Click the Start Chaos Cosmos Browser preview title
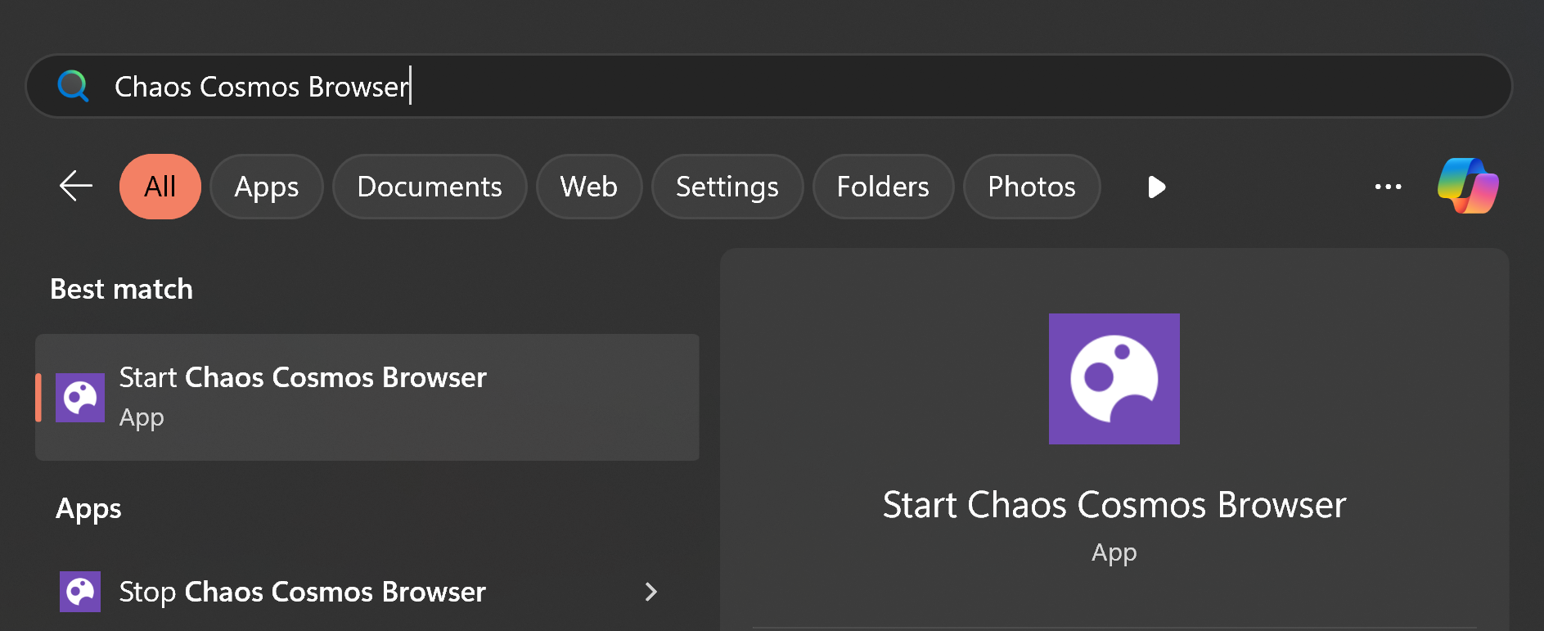The image size is (1544, 631). click(1114, 505)
